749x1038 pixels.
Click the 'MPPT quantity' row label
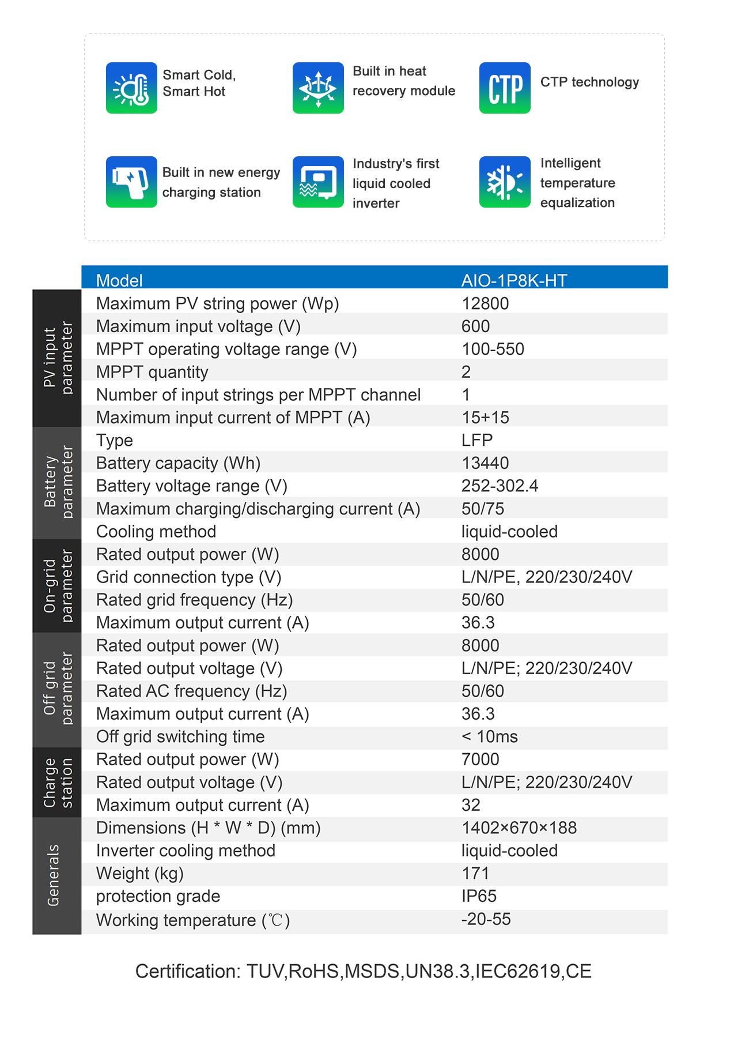click(152, 372)
